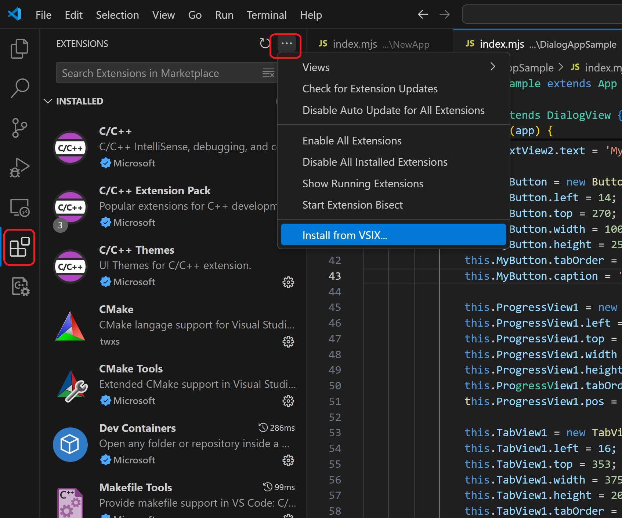Choose Disable Auto Update for All Extensions

(x=393, y=110)
